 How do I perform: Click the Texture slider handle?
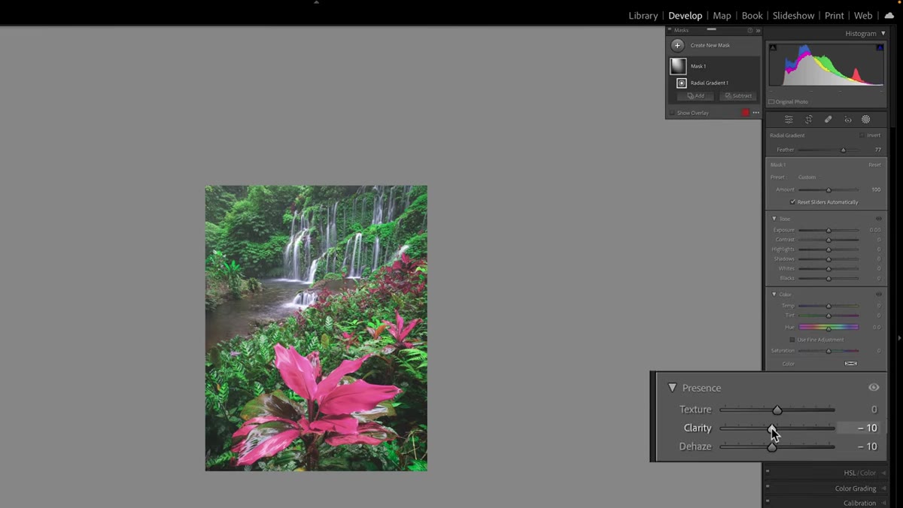(777, 410)
